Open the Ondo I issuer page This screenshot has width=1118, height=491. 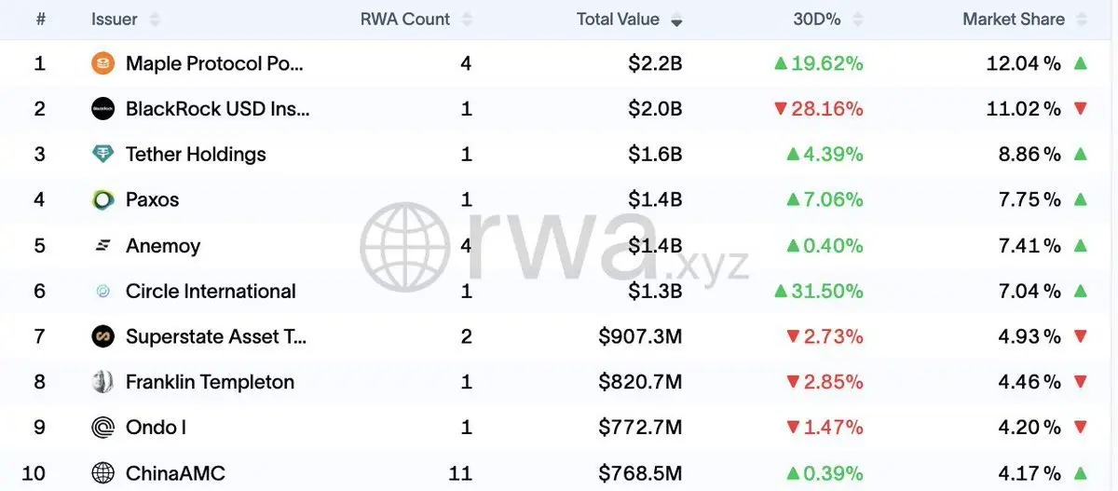pyautogui.click(x=156, y=427)
